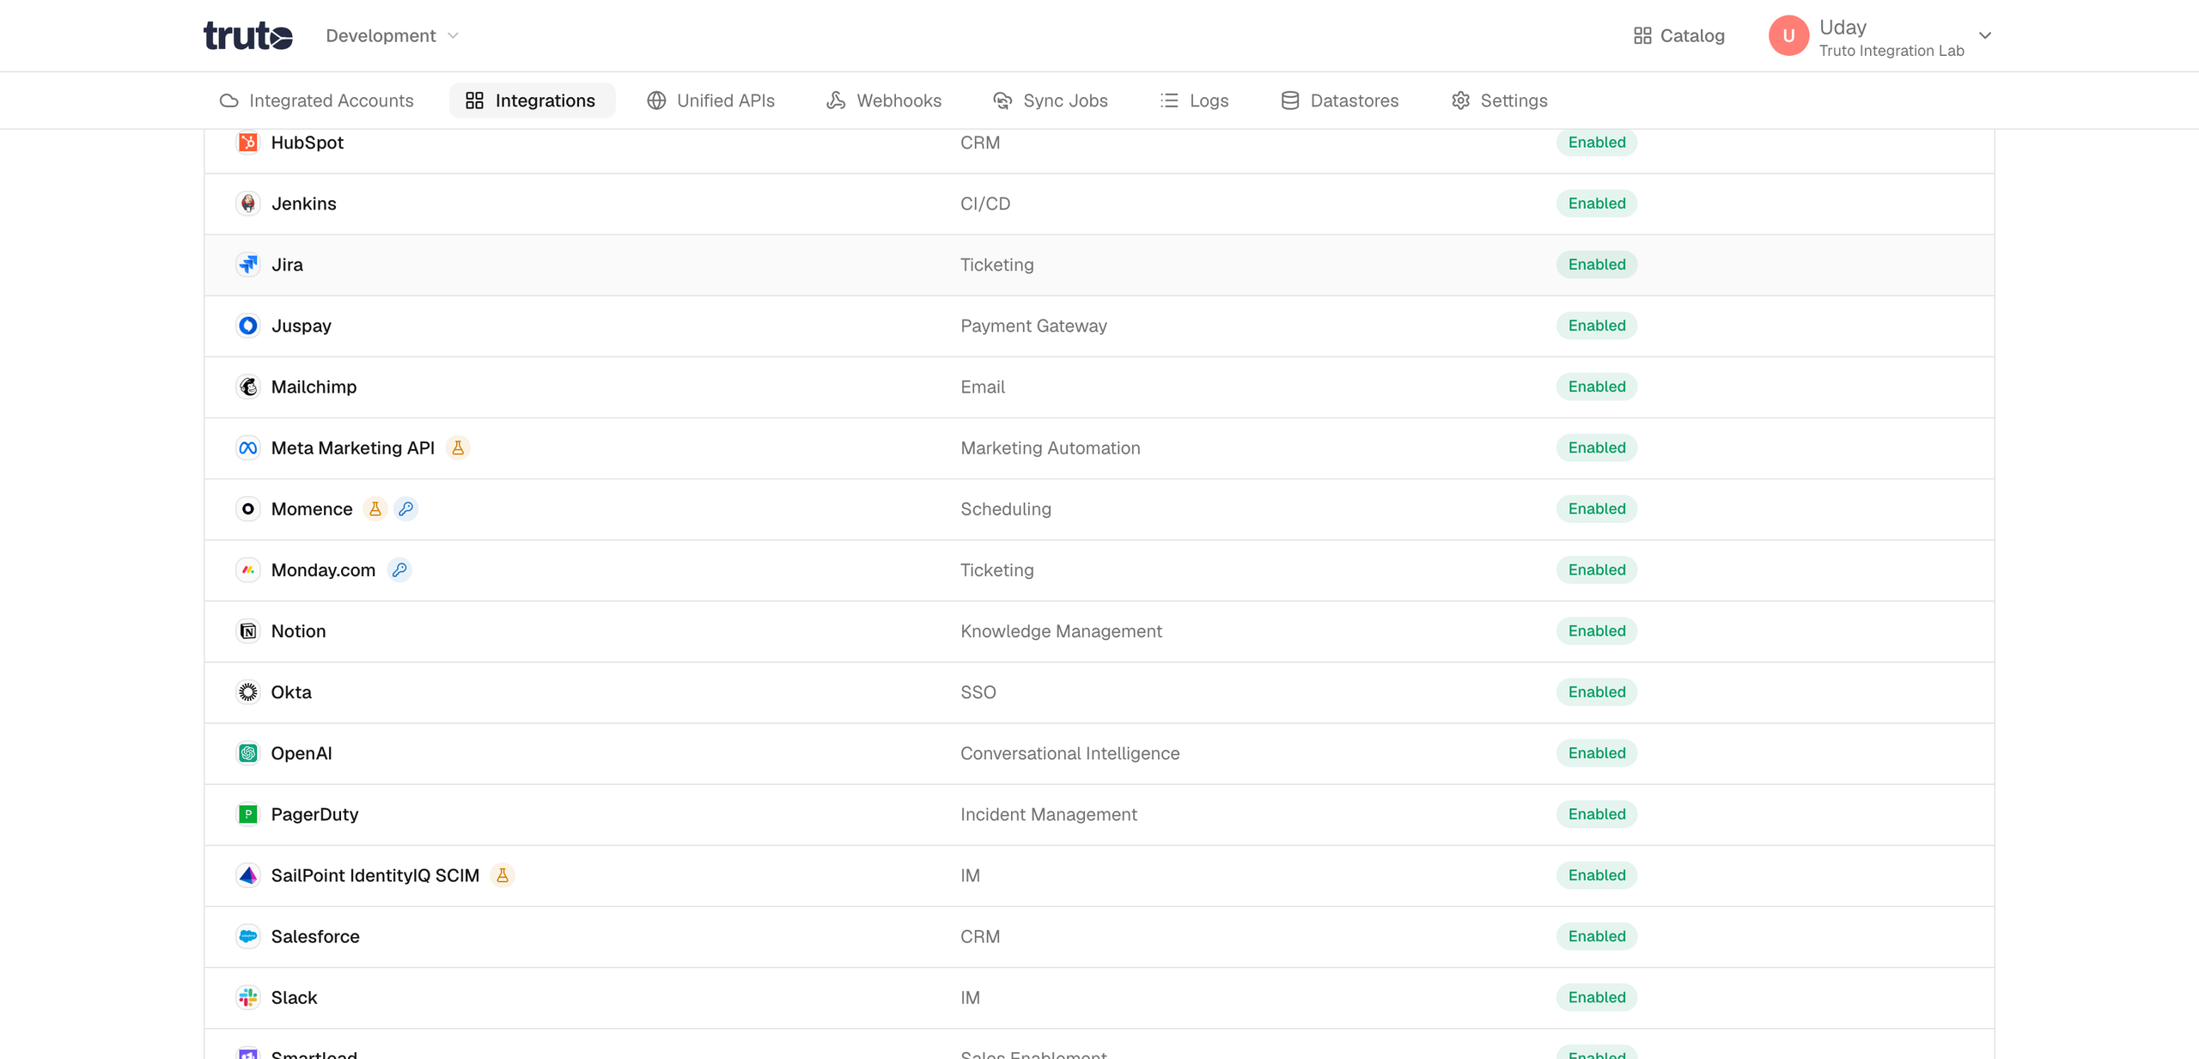Open the Catalog page
Image resolution: width=2199 pixels, height=1059 pixels.
click(x=1678, y=36)
